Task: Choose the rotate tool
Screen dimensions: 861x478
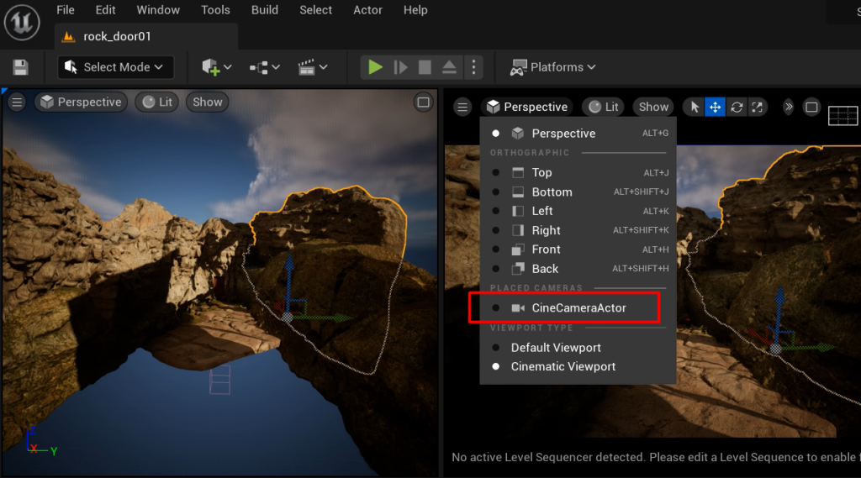Action: pyautogui.click(x=737, y=107)
